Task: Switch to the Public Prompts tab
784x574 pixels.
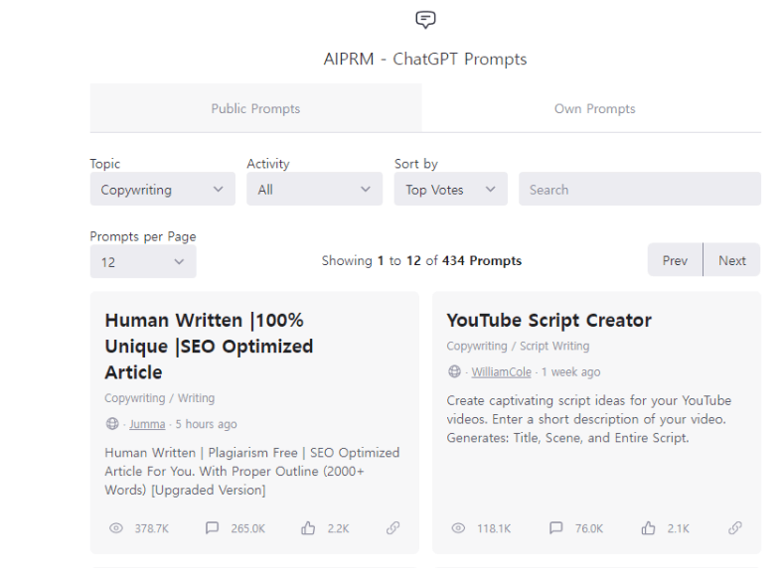Action: tap(255, 108)
